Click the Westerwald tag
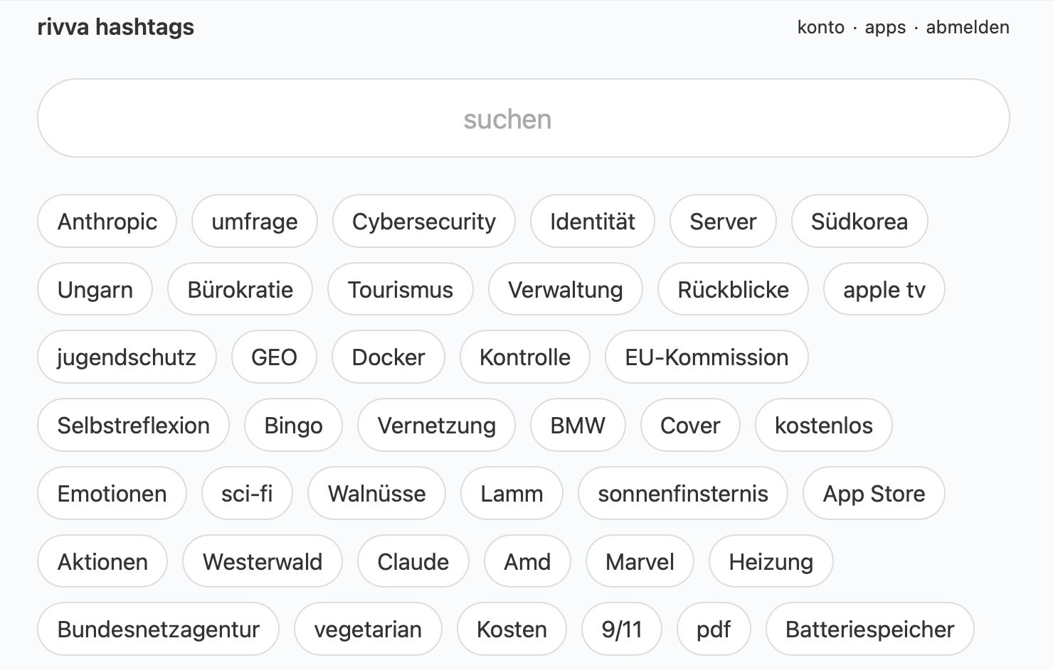 coord(263,561)
